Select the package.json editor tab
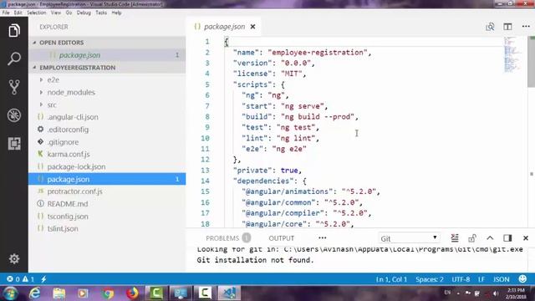Viewport: 535px width, 301px height. (224, 27)
